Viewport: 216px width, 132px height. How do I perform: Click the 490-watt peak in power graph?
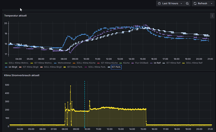point(70,86)
